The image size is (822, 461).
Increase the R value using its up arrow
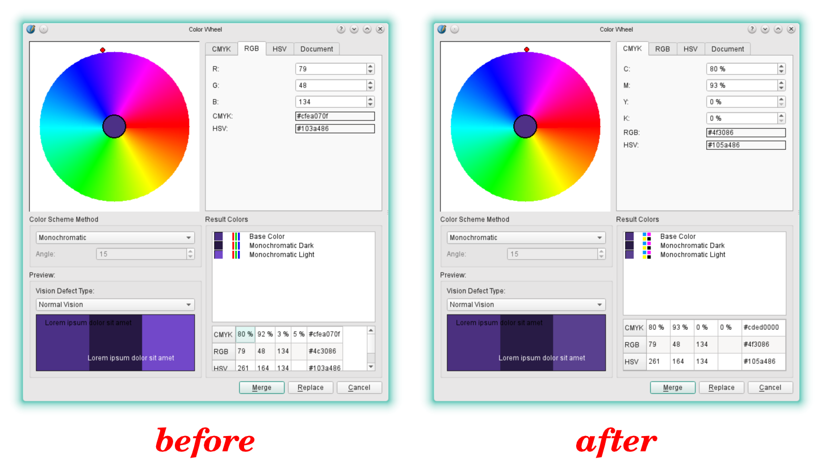(371, 66)
